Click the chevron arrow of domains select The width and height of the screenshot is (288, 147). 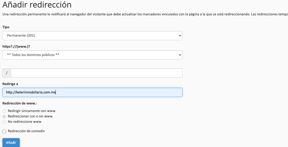(x=180, y=55)
